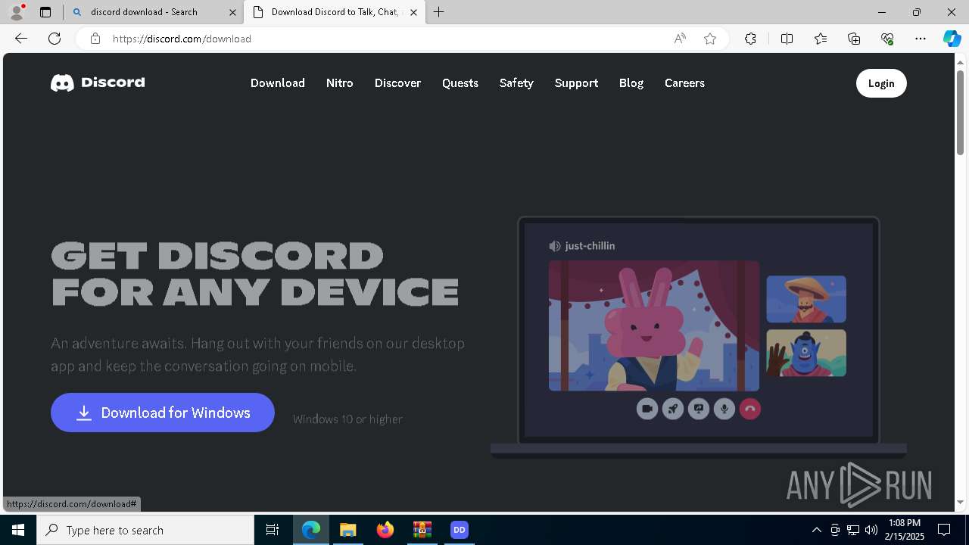The width and height of the screenshot is (969, 545).
Task: Open the Copilot sidebar icon
Action: 952,39
